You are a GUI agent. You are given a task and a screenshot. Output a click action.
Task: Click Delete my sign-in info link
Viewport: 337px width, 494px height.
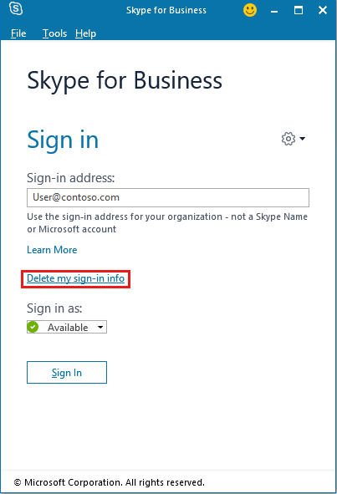[75, 278]
